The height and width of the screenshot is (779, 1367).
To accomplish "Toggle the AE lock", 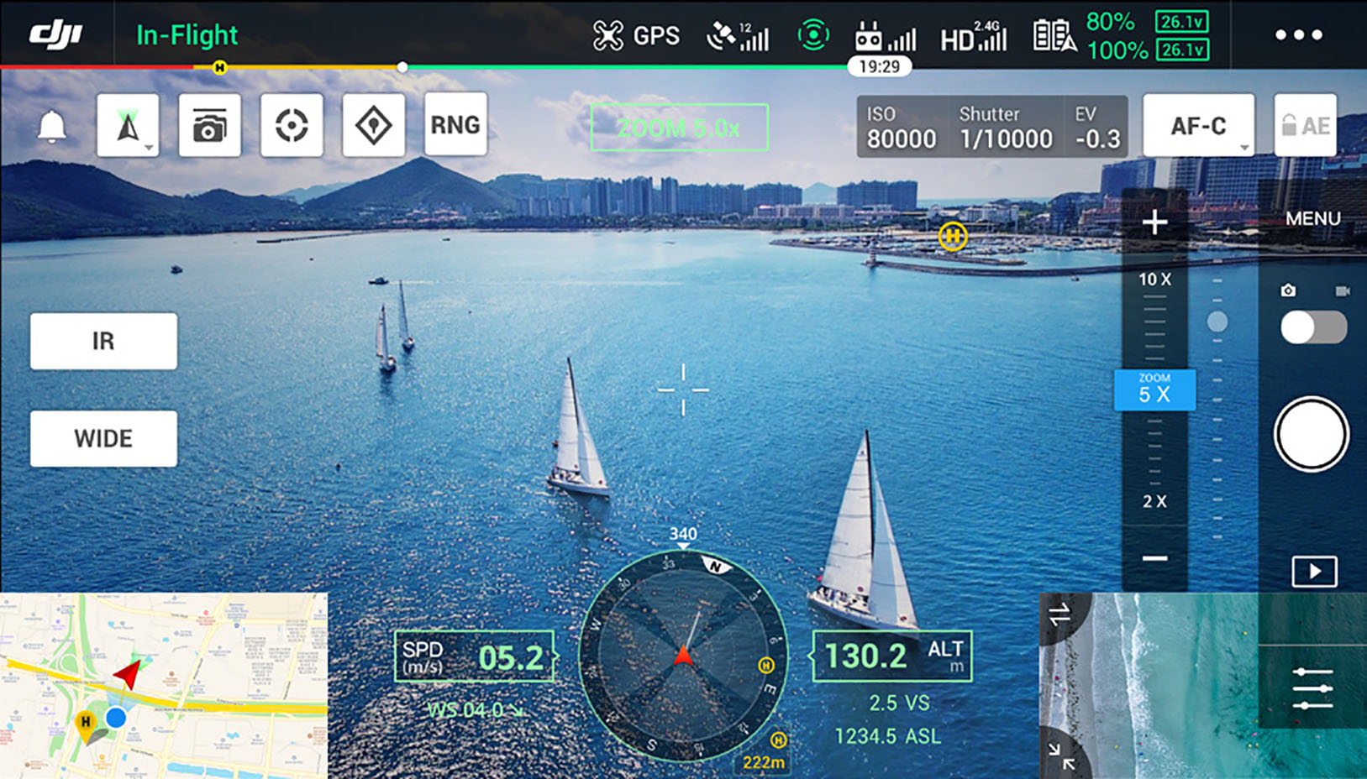I will pos(1305,126).
